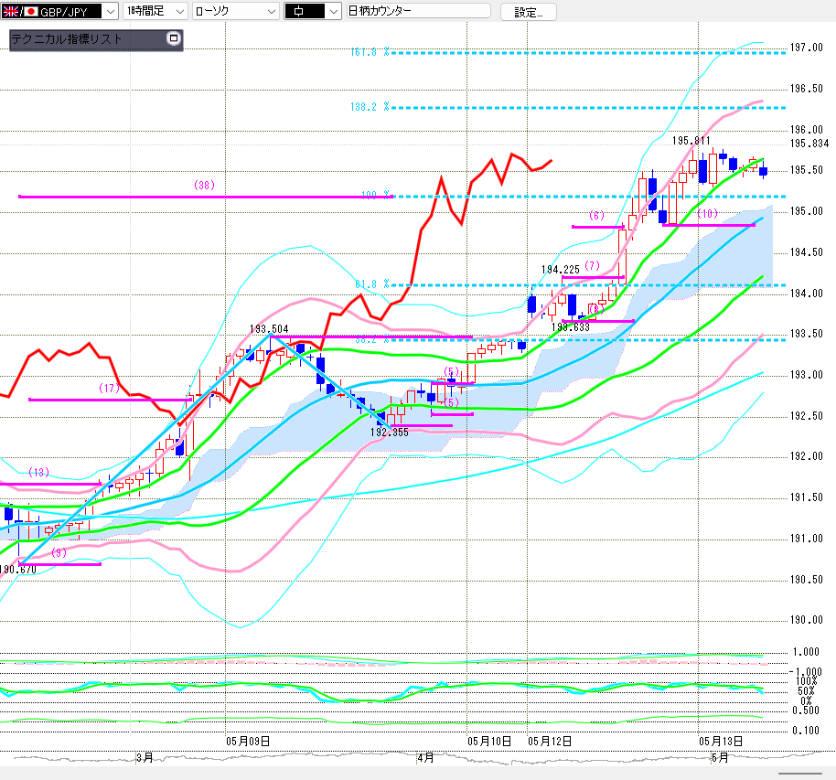Screen dimensions: 836x780
Task: Click the (13) day counter label
Action: pyautogui.click(x=39, y=473)
